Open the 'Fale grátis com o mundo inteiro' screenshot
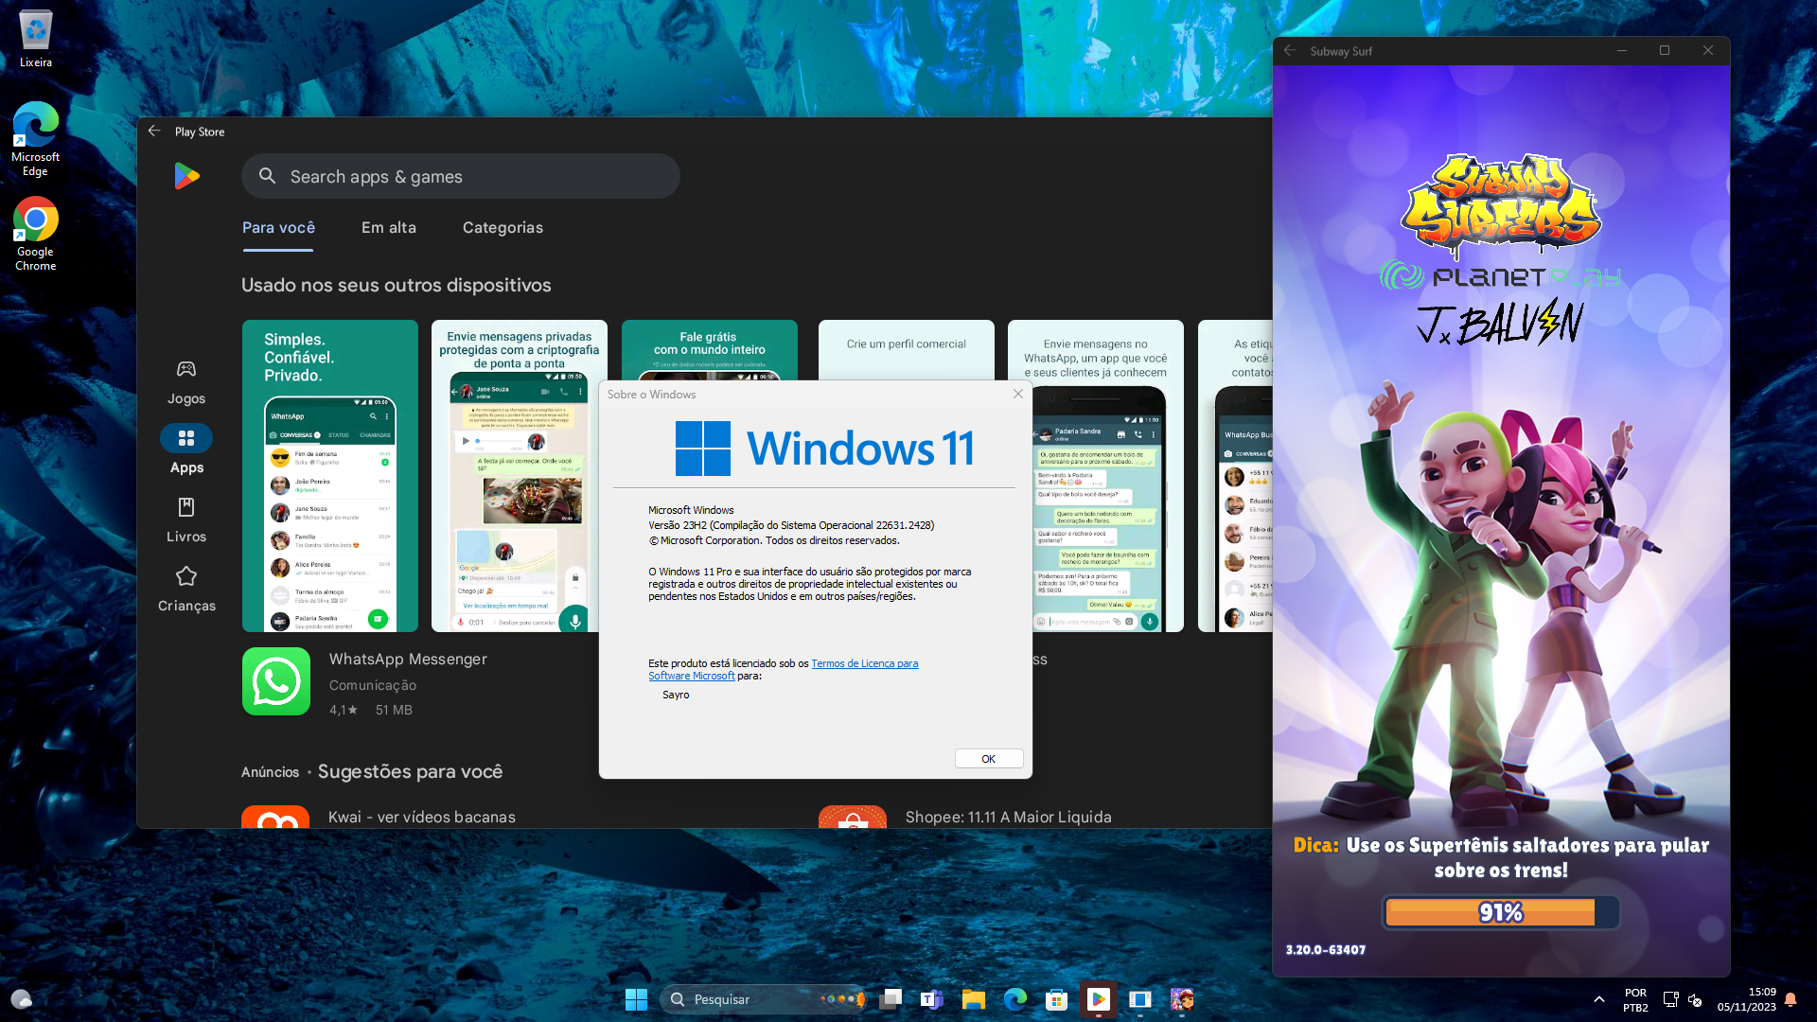 [x=709, y=350]
